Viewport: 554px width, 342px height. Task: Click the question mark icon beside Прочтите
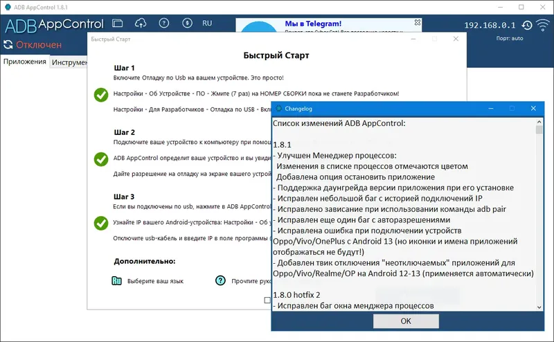coord(220,280)
